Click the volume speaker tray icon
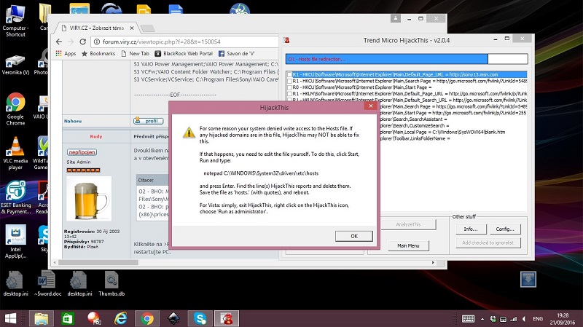This screenshot has height=327, width=583. pyautogui.click(x=524, y=319)
